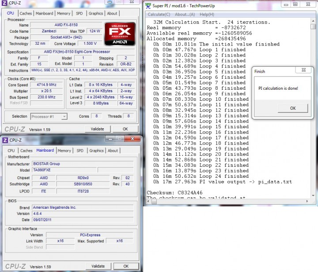The height and width of the screenshot is (272, 318).
Task: Click the Core Voltage value 1.500 V
Action: pyautogui.click(x=90, y=43)
